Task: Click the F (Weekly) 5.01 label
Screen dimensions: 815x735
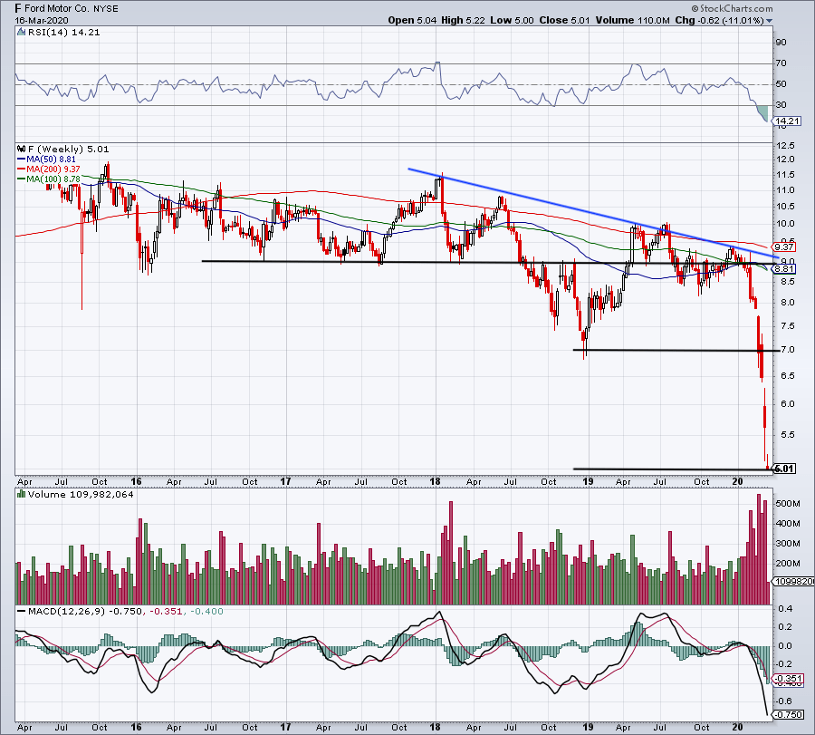Action: tap(69, 150)
